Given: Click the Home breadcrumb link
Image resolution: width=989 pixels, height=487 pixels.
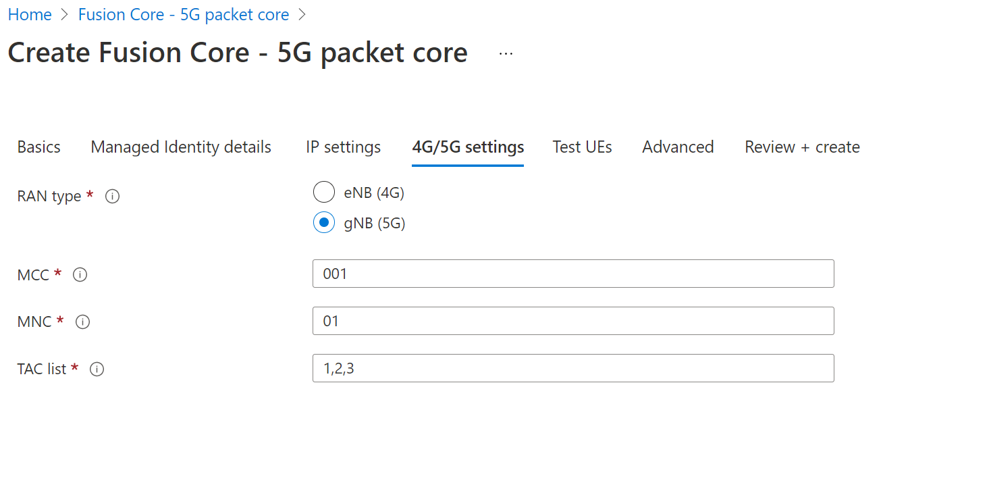Looking at the screenshot, I should [x=30, y=15].
